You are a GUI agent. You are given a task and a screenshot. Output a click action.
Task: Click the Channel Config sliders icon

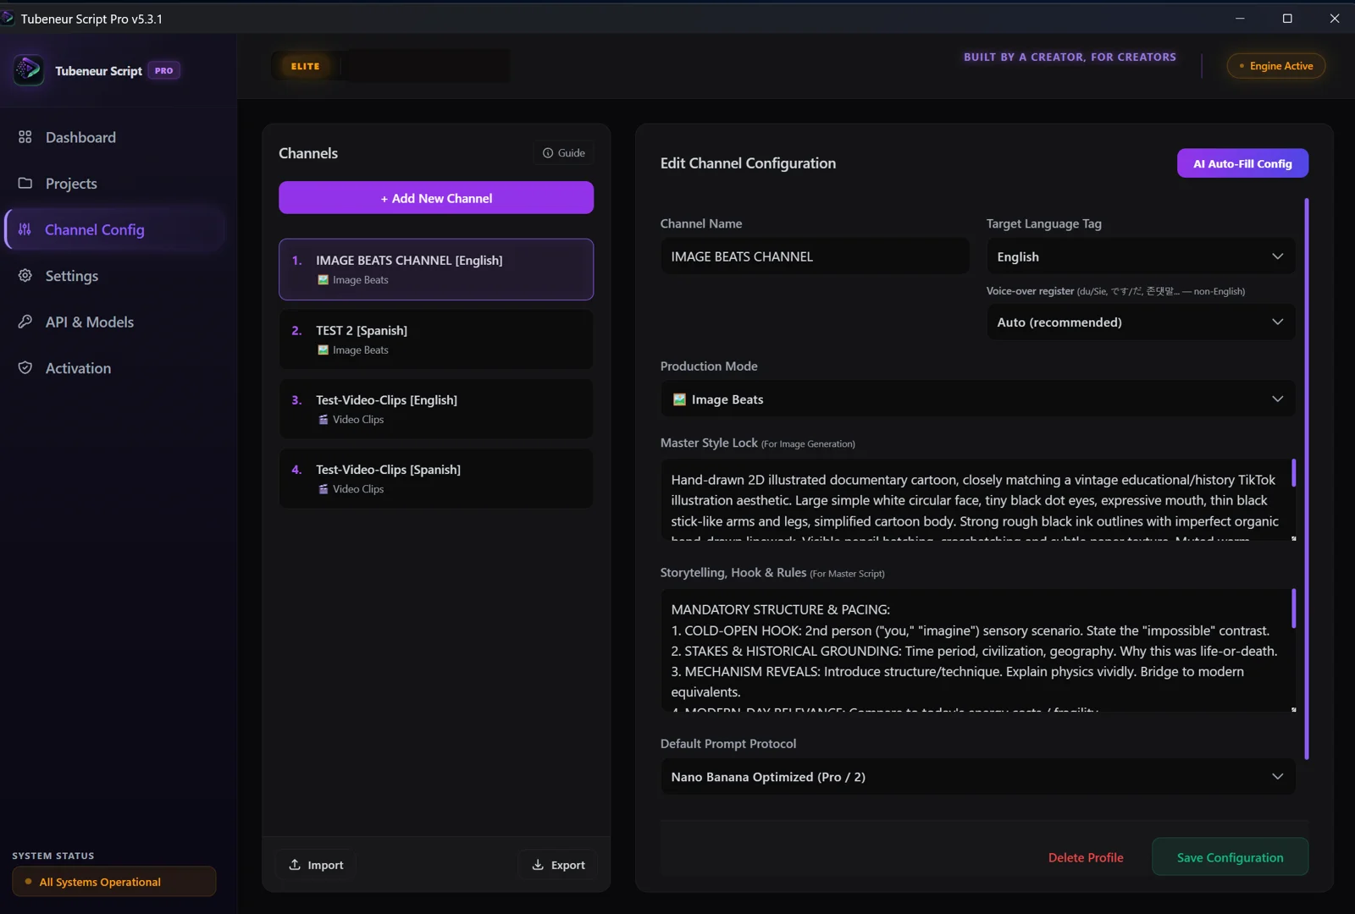coord(25,229)
